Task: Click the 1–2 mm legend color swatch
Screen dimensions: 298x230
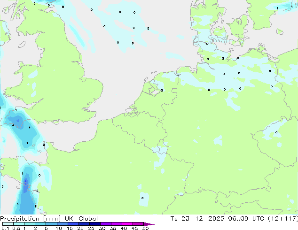Action: tap(30, 224)
